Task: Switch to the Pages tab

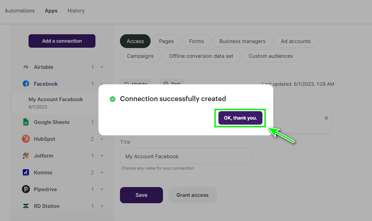Action: (x=166, y=41)
